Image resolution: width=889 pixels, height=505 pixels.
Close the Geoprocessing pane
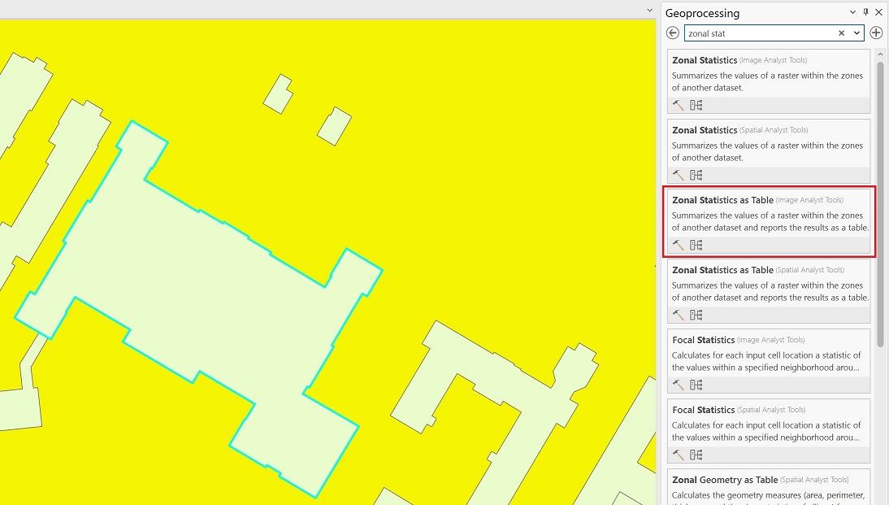(878, 12)
